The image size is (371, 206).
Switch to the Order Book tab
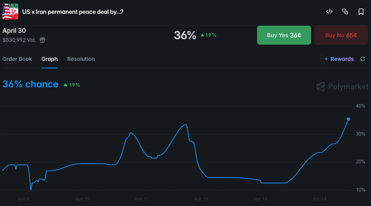[x=17, y=59]
